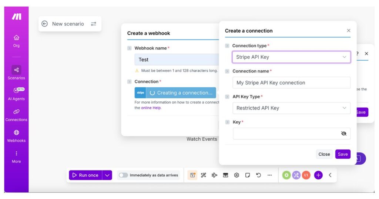The width and height of the screenshot is (379, 199).
Task: Click the Make logo in sidebar
Action: [16, 16]
